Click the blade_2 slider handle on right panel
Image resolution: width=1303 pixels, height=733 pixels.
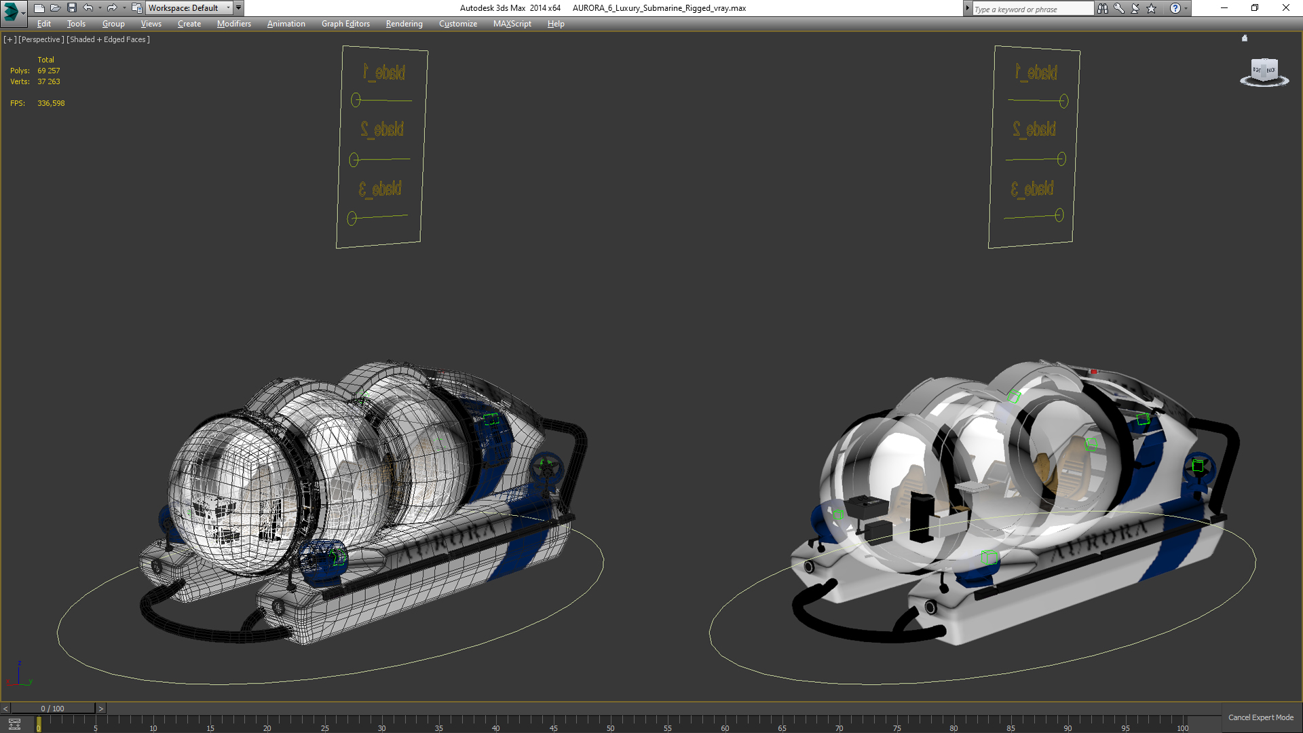pyautogui.click(x=1061, y=159)
